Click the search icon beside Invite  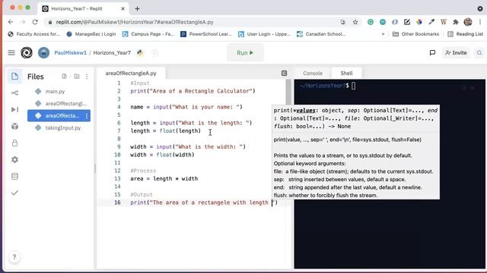point(479,52)
